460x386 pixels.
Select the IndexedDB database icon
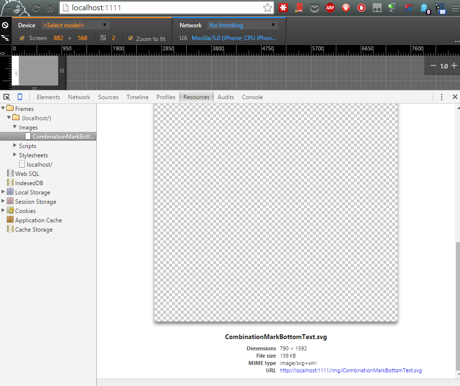pyautogui.click(x=10, y=182)
